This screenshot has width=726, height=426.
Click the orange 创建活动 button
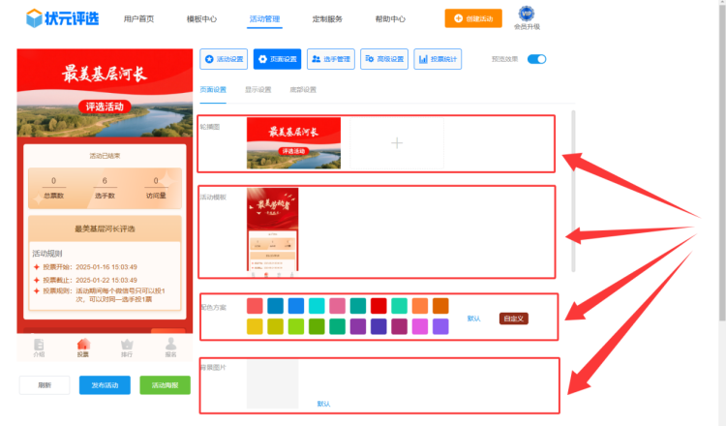[473, 18]
